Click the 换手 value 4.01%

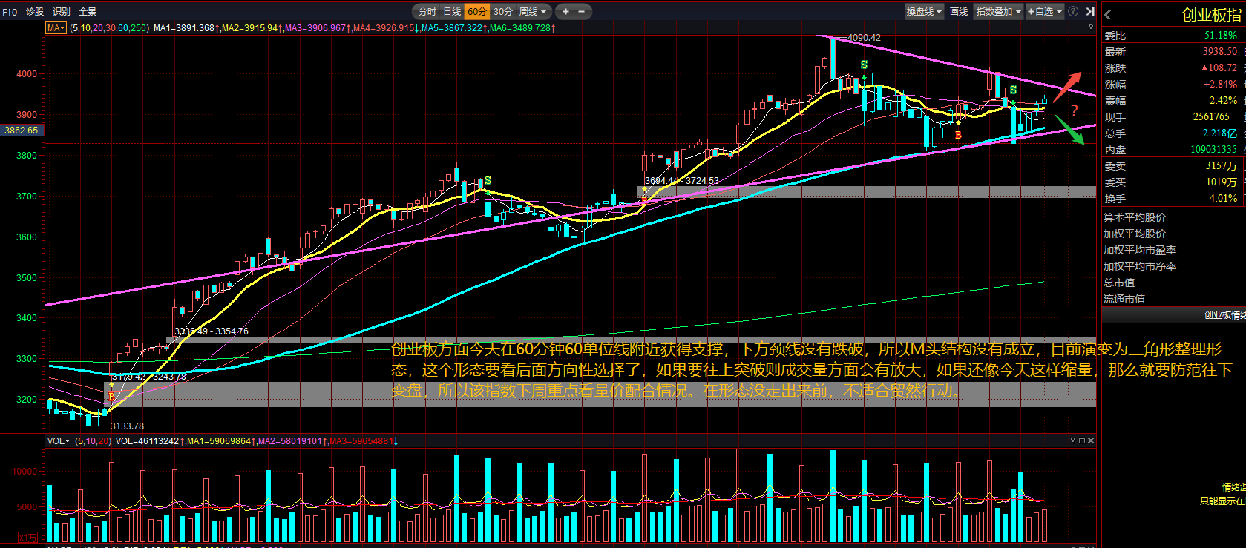pos(1223,199)
